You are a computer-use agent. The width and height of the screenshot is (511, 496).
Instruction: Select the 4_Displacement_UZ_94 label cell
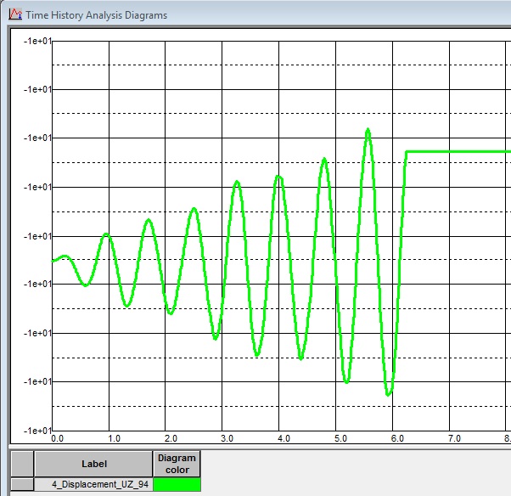click(93, 484)
